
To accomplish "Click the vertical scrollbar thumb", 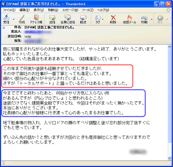I will click(x=169, y=96).
